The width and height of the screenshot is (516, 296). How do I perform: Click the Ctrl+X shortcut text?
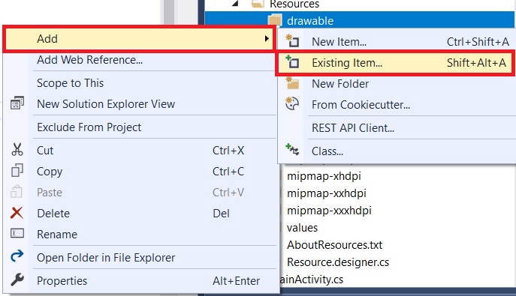[x=228, y=151]
